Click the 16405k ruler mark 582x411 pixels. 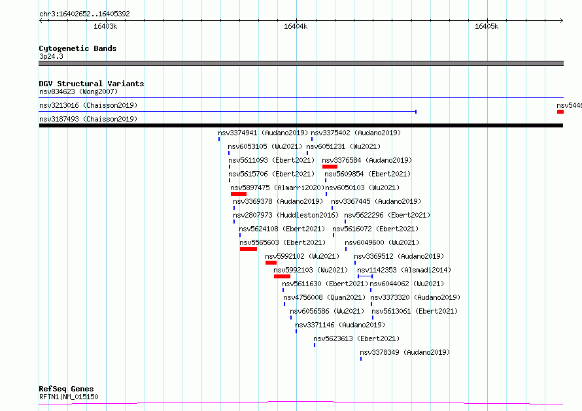pos(487,26)
